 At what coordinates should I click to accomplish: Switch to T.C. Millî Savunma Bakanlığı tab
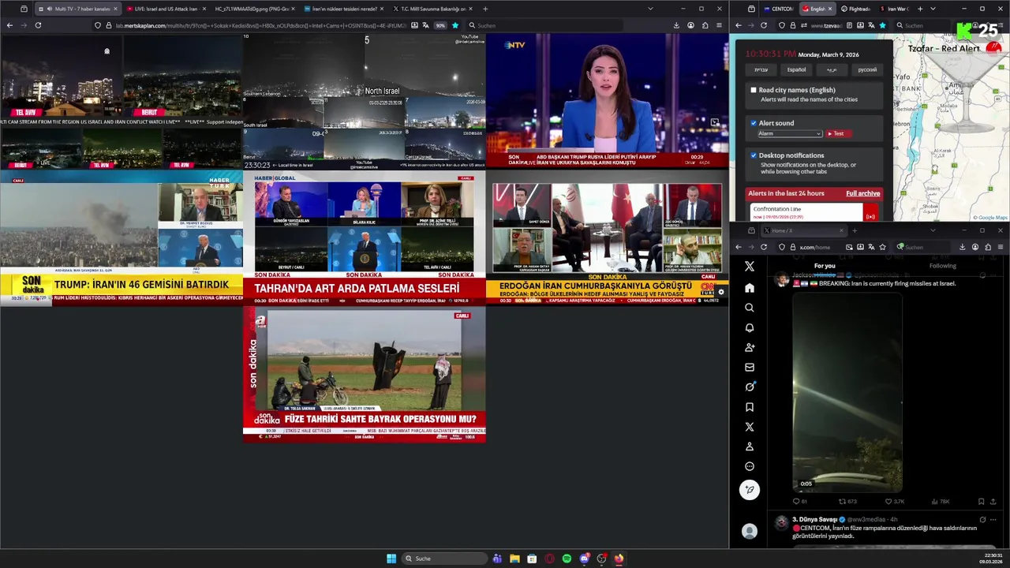point(432,9)
